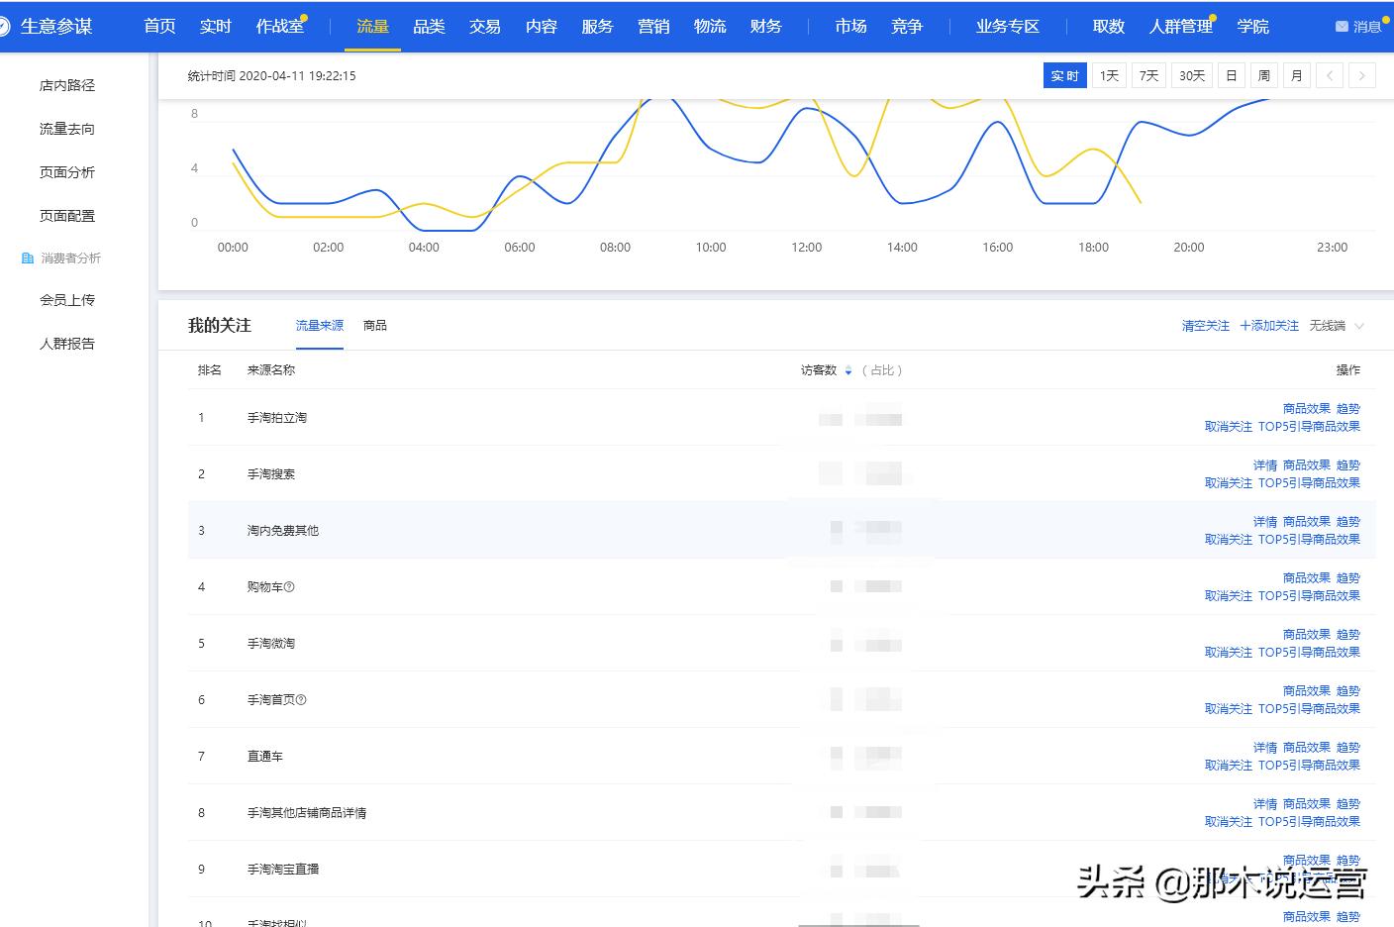Go to previous period with left chevron
Screen dimensions: 1394x927
tap(1330, 75)
